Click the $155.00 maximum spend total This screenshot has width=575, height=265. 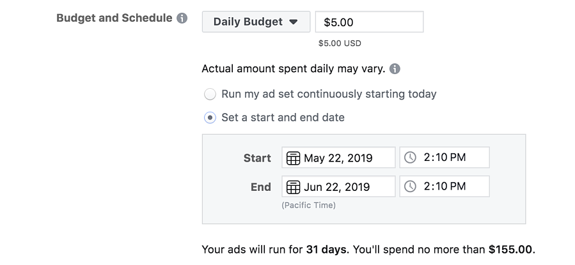click(x=510, y=248)
